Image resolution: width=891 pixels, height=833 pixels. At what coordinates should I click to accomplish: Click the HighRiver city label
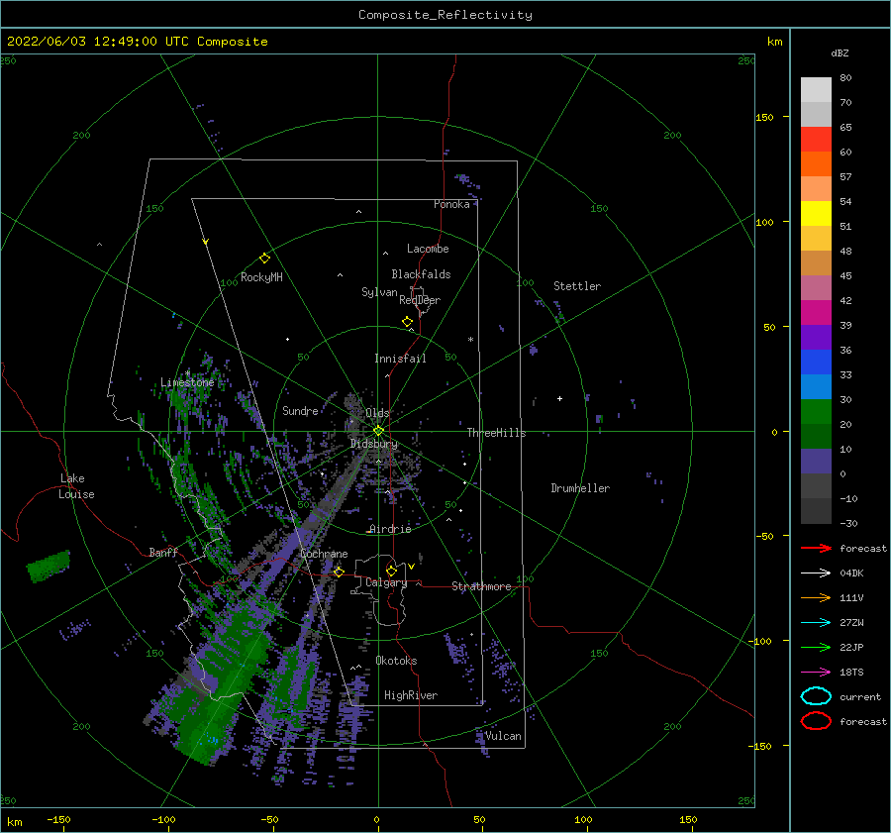(411, 695)
